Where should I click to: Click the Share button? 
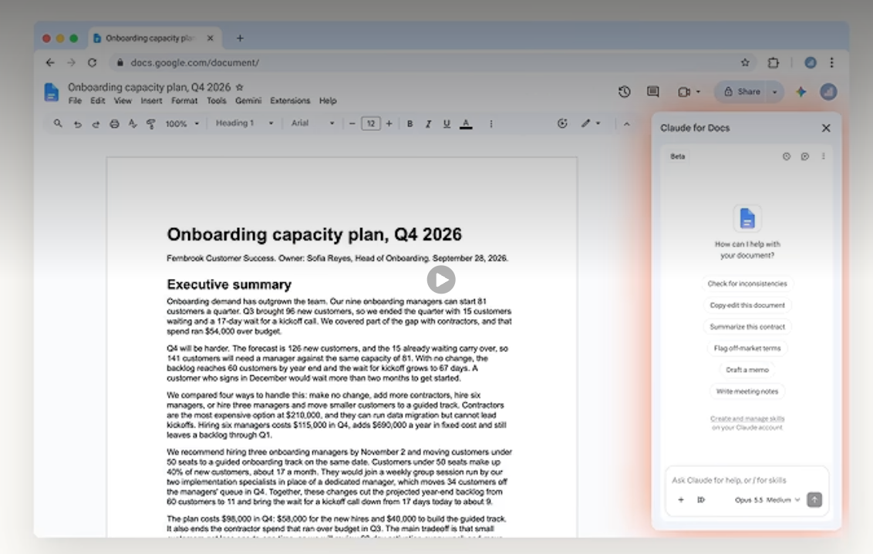742,92
